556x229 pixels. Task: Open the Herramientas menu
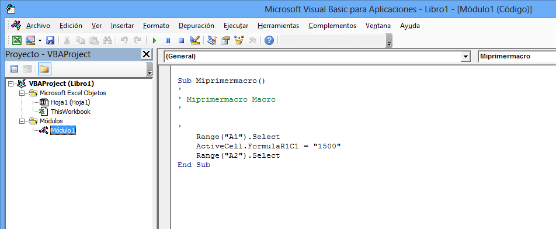(279, 26)
